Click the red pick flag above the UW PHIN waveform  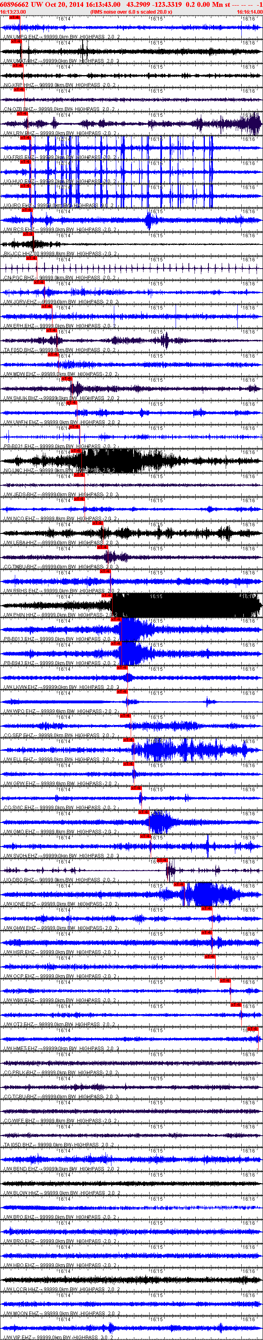point(107,595)
